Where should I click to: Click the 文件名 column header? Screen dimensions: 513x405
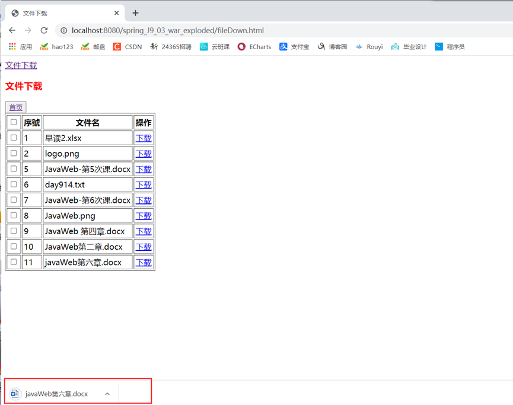88,123
